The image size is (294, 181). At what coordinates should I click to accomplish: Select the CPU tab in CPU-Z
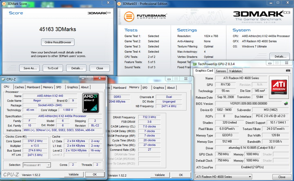point(7,87)
